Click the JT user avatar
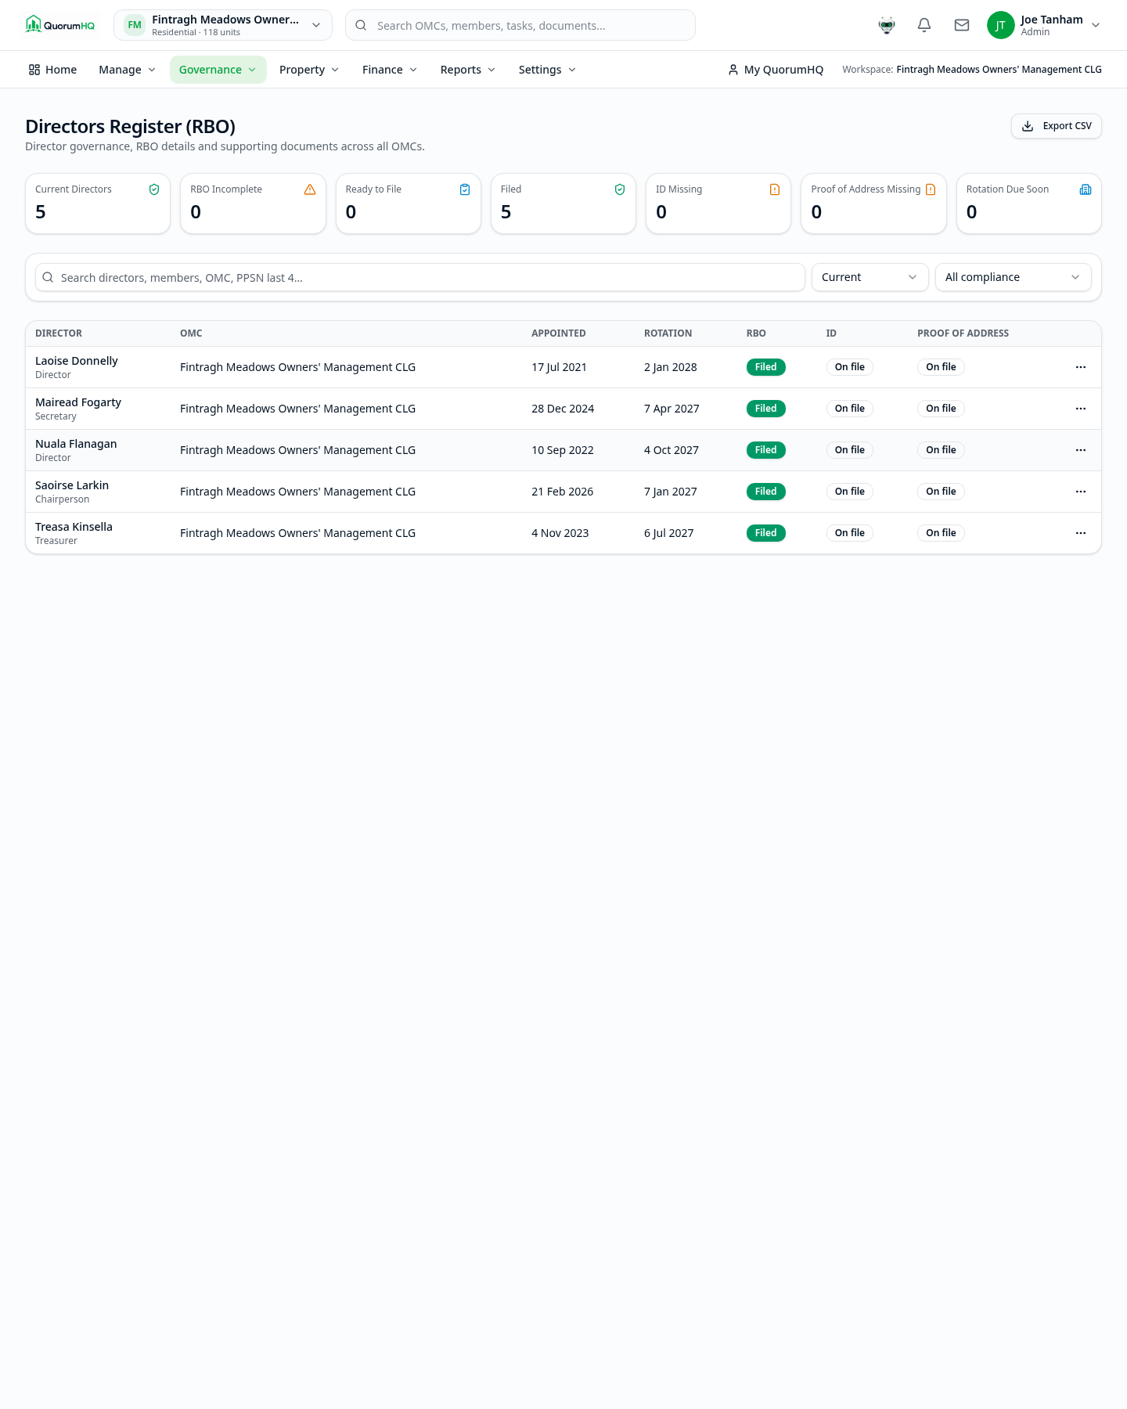 point(1000,25)
